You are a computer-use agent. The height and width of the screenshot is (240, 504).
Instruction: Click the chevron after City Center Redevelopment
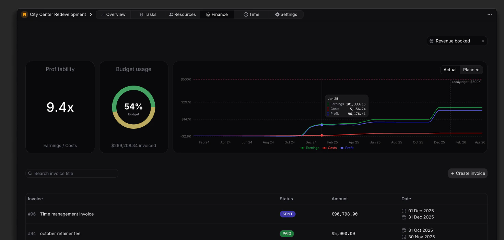[x=91, y=14]
